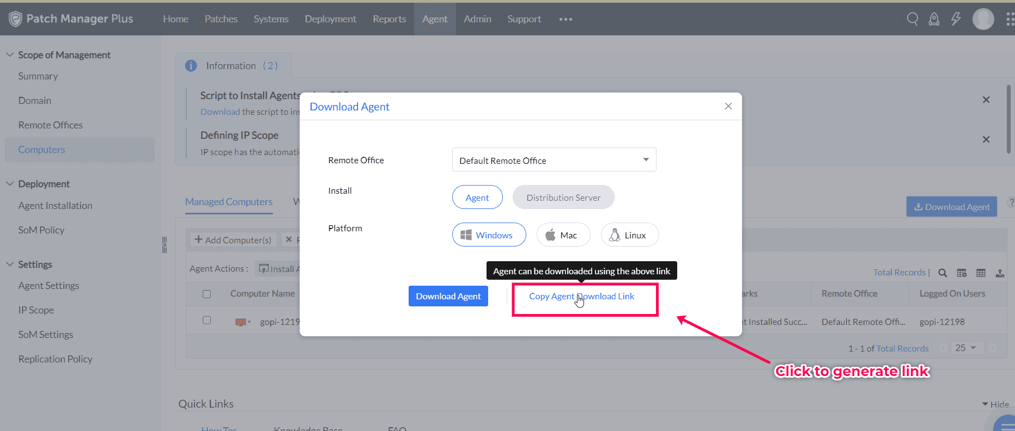Image resolution: width=1015 pixels, height=431 pixels.
Task: Click the plain table grid icon
Action: 981,273
